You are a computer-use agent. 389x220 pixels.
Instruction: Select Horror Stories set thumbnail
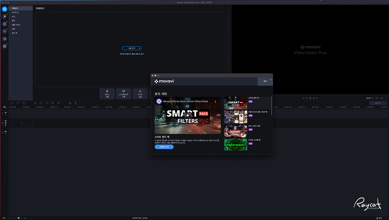tap(236, 131)
